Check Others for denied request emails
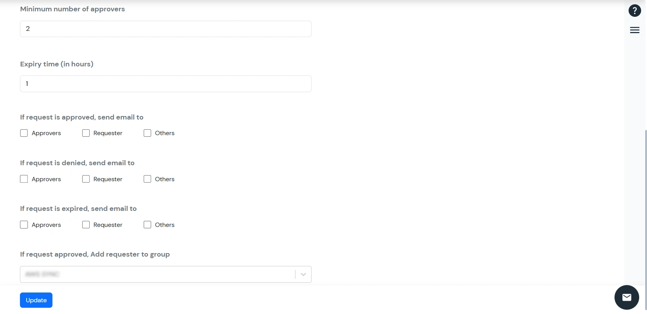The width and height of the screenshot is (647, 314). (x=147, y=179)
